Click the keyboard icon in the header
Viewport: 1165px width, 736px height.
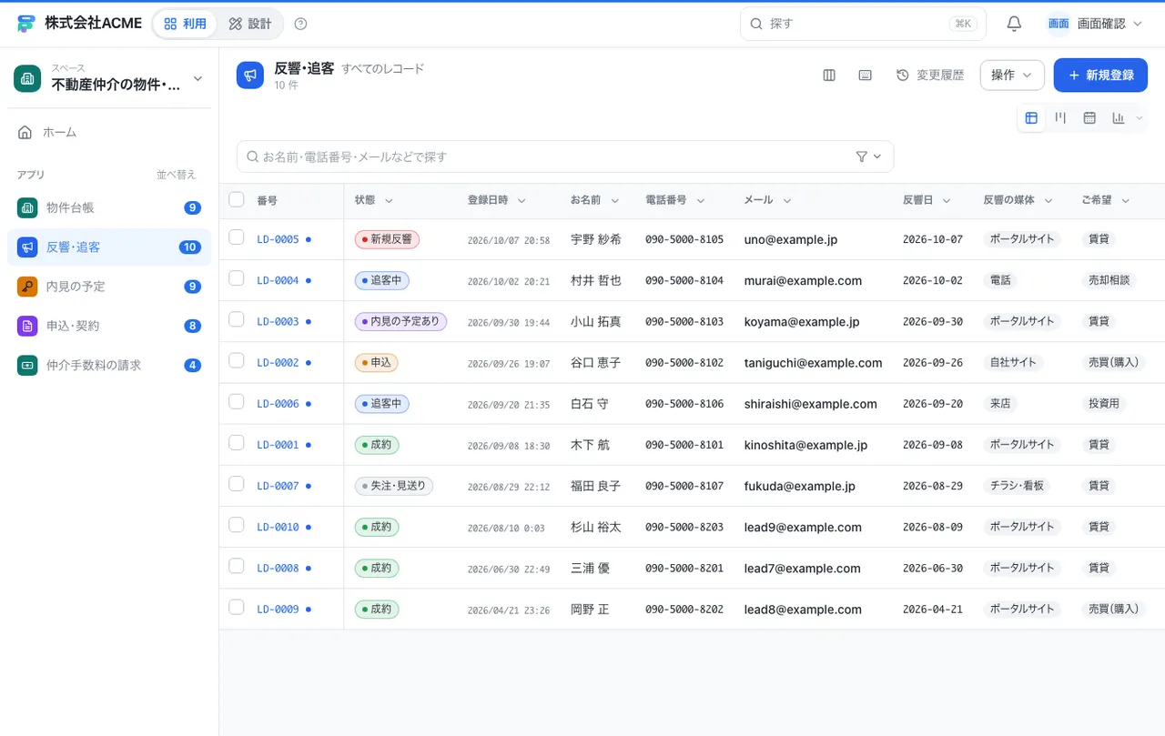coord(866,76)
